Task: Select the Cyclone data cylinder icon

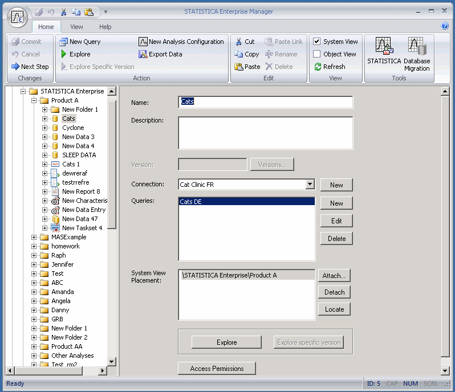Action: pos(55,128)
